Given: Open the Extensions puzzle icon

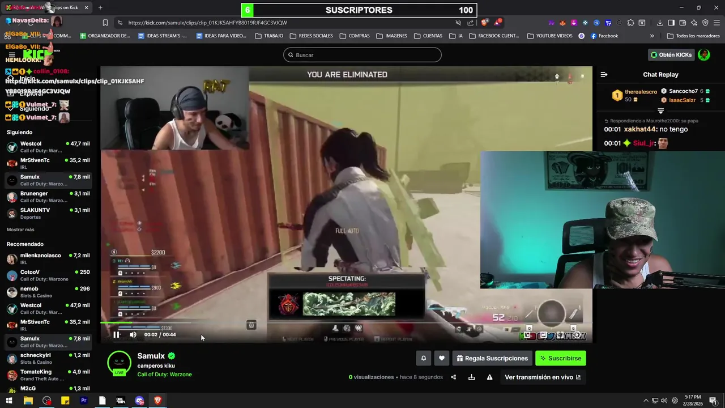Looking at the screenshot, I should click(630, 23).
